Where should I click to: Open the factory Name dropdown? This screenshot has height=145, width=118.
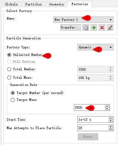tap(83, 20)
